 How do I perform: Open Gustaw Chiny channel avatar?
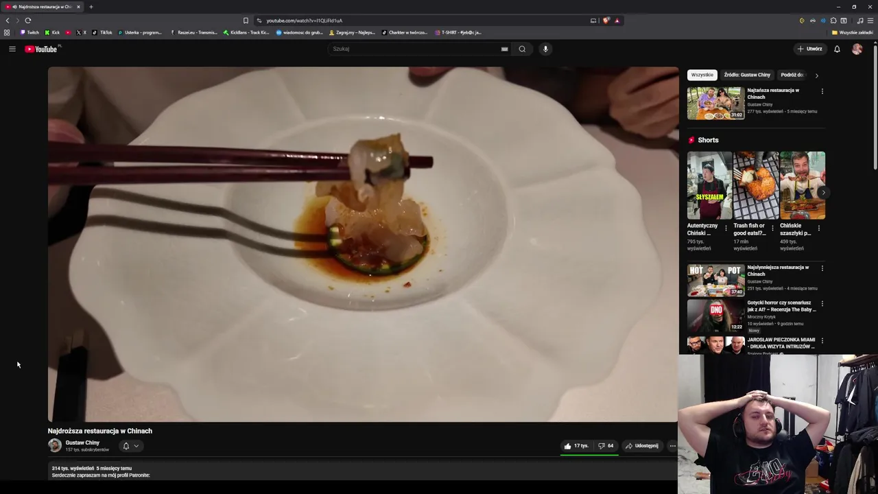(x=55, y=445)
